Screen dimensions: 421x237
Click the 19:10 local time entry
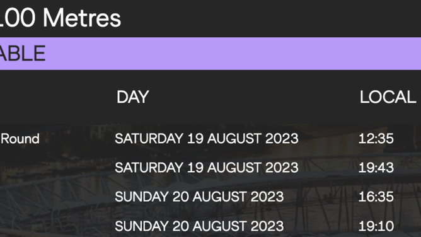coord(376,226)
